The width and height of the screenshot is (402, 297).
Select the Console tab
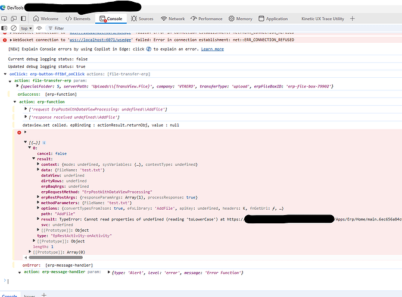(111, 18)
